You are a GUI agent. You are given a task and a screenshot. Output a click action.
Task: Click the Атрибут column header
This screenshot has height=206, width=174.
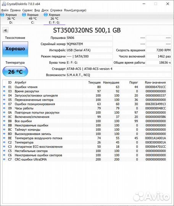tap(20, 82)
